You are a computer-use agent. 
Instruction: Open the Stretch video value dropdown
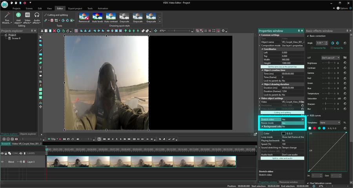click(302, 119)
